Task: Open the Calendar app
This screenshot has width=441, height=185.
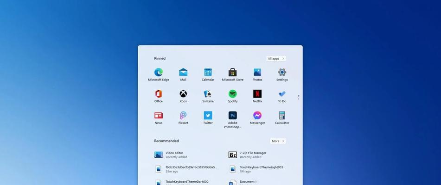Action: pos(208,74)
